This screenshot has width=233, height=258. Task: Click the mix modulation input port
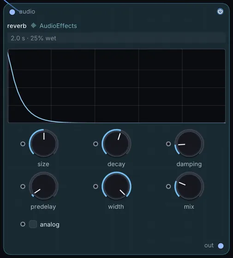168,186
